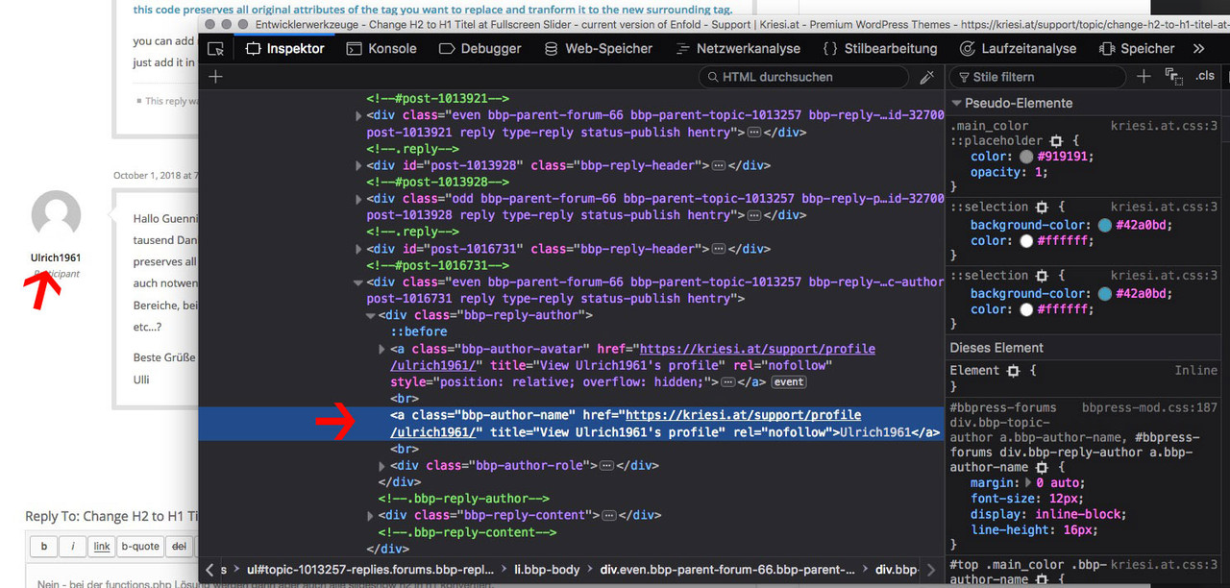
Task: Click the 'b-quote' editor button
Action: (x=140, y=547)
